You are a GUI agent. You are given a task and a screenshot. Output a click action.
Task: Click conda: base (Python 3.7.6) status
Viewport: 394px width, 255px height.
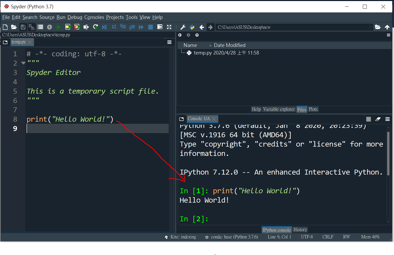tap(232, 237)
